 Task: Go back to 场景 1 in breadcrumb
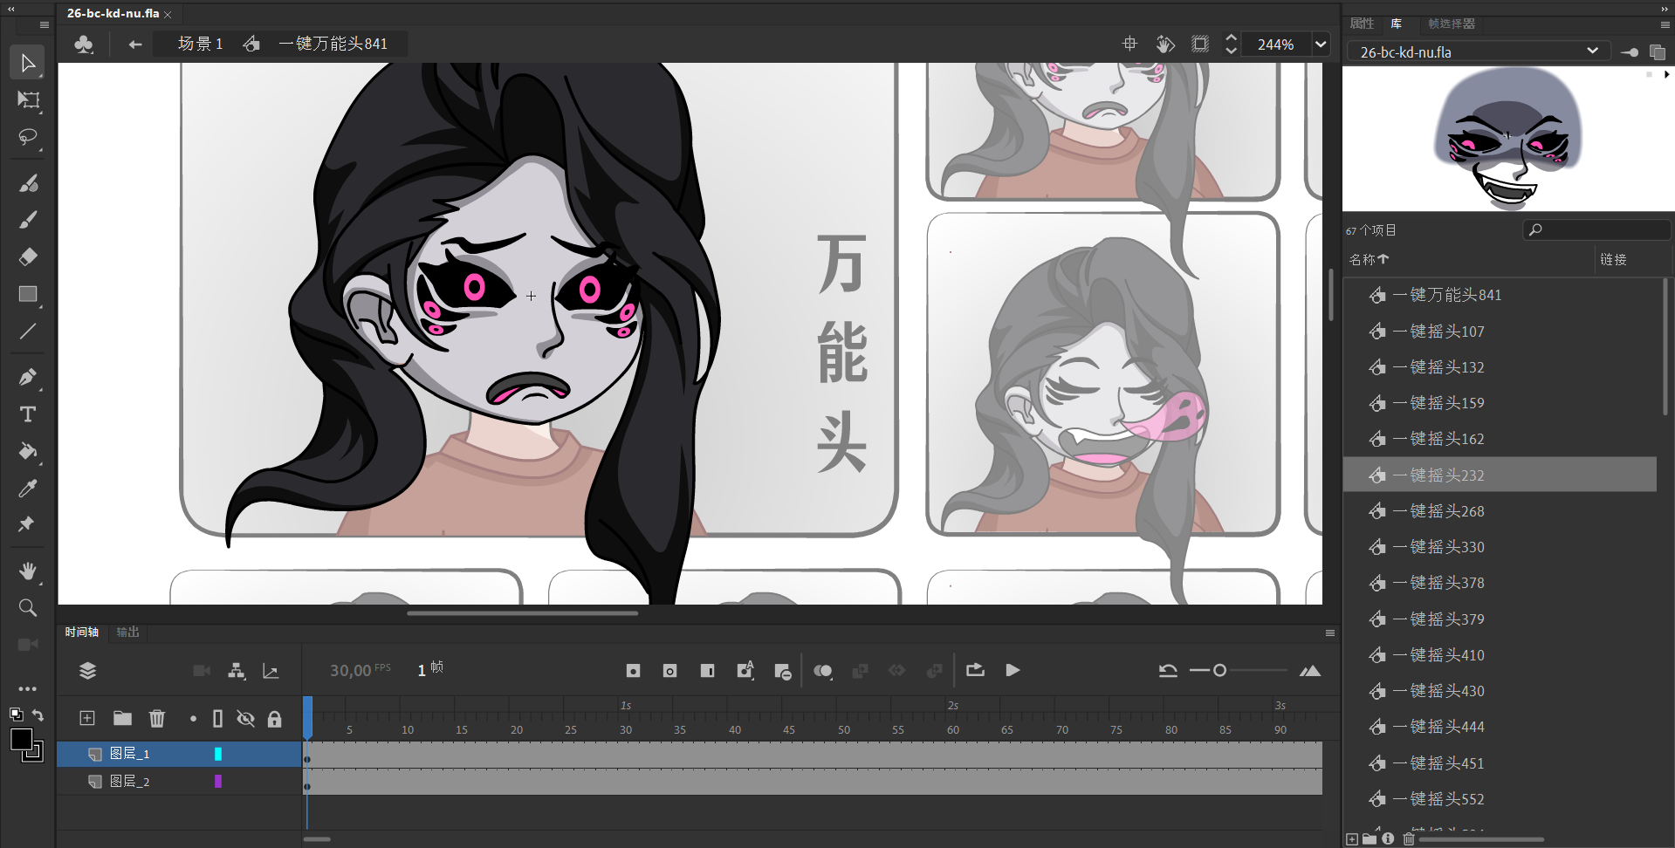(x=201, y=44)
